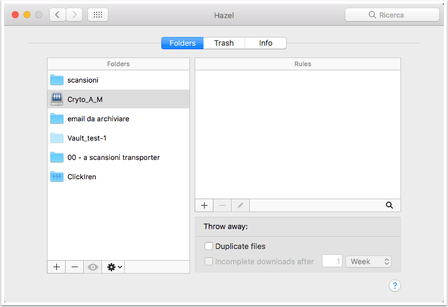The image size is (448, 307).
Task: Switch to the Info tab
Action: pos(266,43)
